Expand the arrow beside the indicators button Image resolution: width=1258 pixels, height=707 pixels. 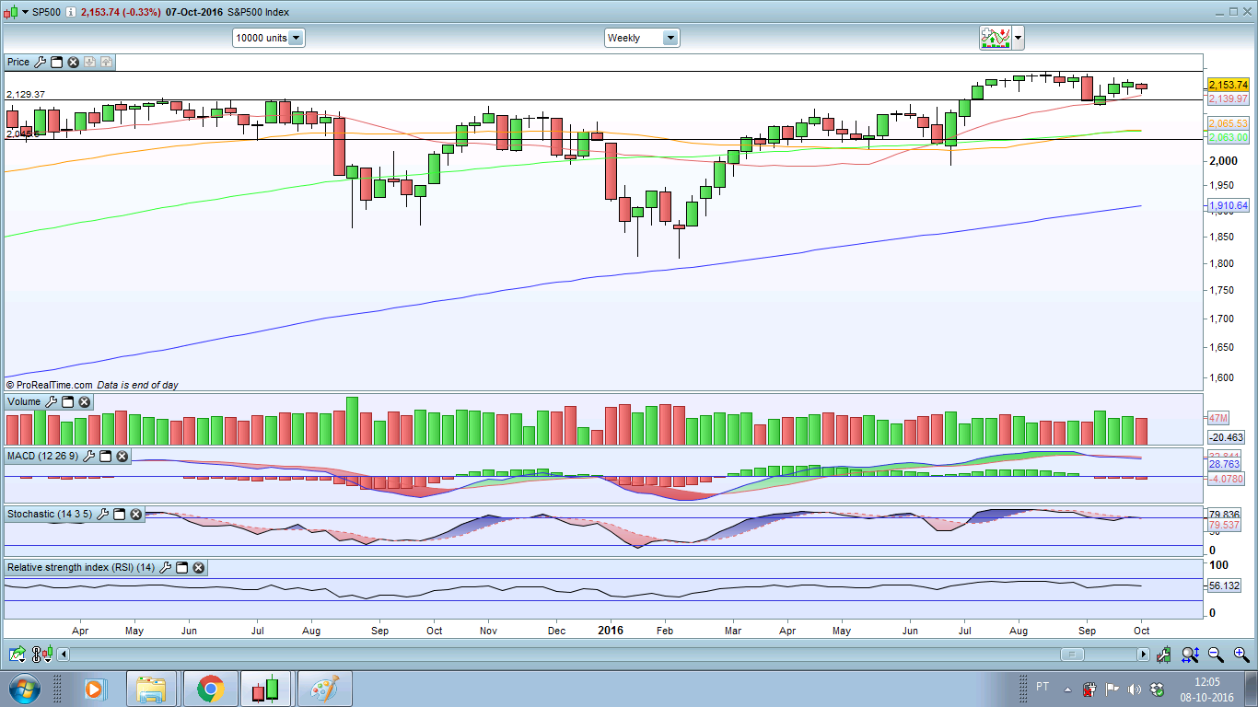point(1017,38)
